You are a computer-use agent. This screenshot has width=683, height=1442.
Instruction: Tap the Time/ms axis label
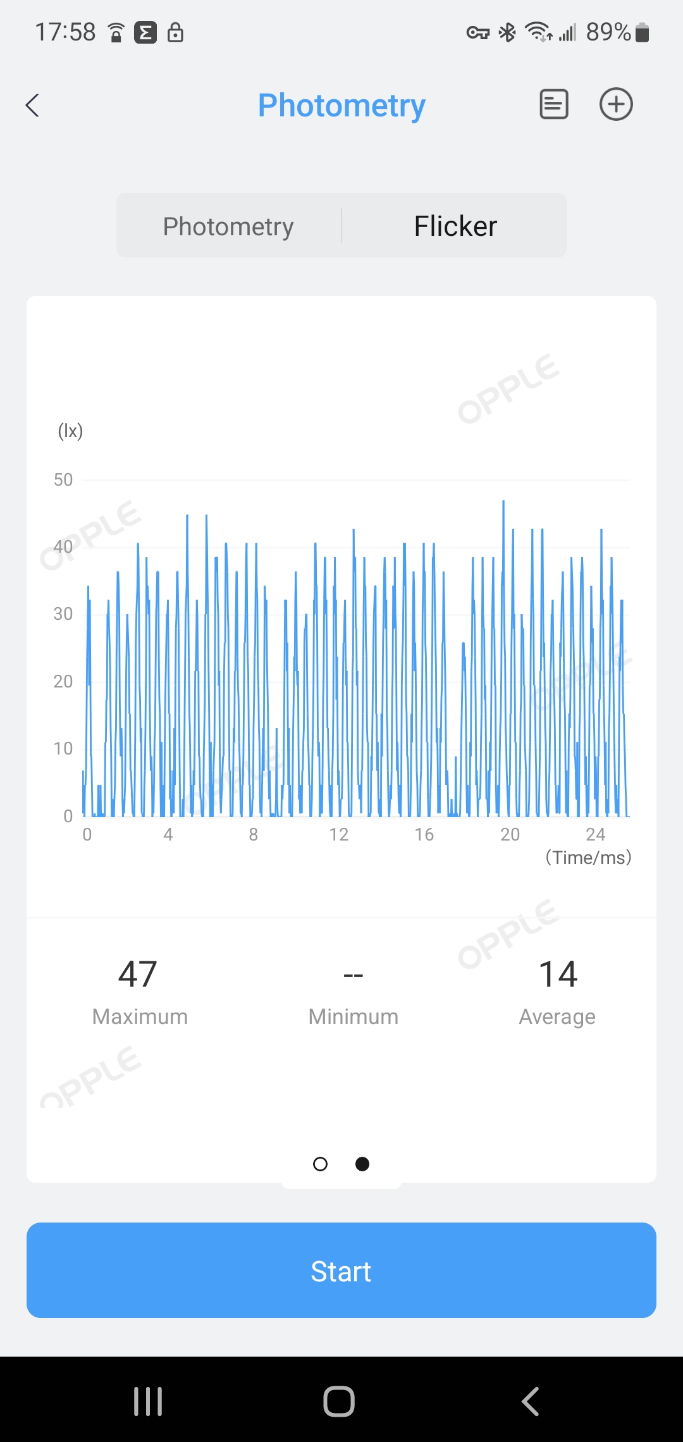pyautogui.click(x=588, y=858)
